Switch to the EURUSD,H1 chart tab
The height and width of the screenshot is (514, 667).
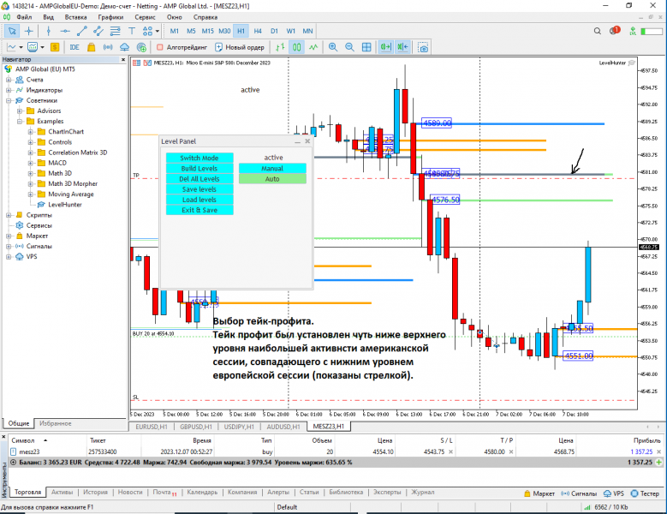pos(152,427)
